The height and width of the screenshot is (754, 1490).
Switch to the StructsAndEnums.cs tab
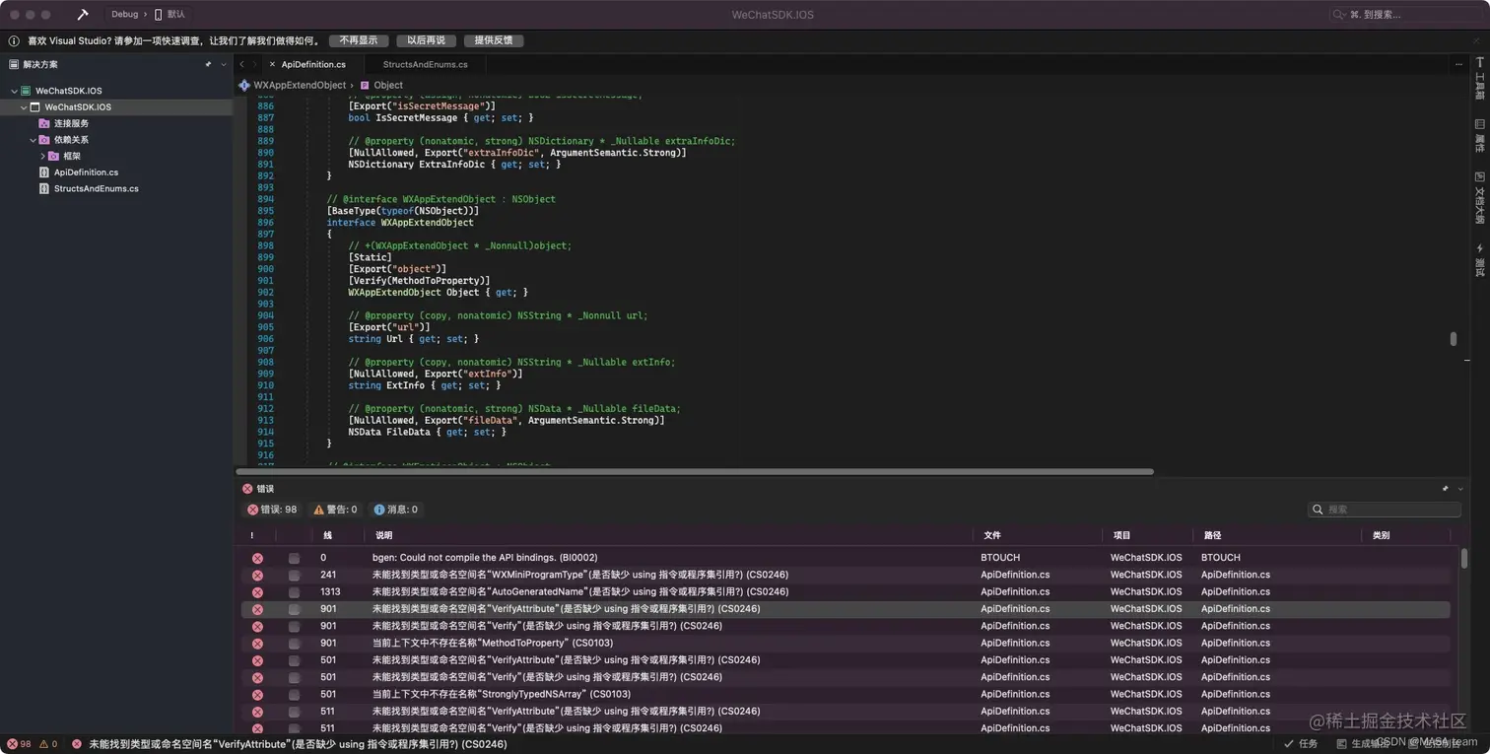pos(425,64)
